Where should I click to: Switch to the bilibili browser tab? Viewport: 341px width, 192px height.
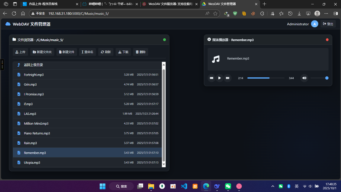[x=110, y=4]
